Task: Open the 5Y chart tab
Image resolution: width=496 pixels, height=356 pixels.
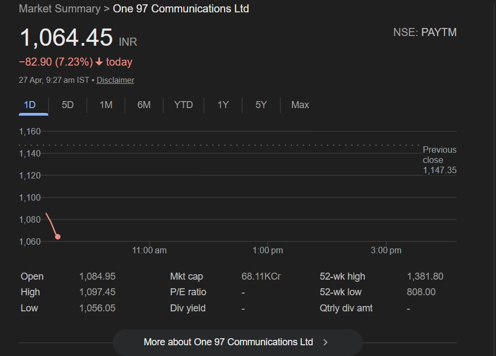Action: click(x=261, y=105)
